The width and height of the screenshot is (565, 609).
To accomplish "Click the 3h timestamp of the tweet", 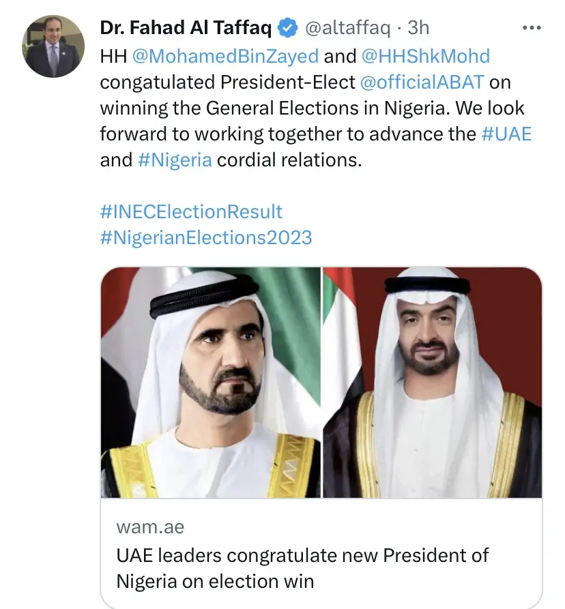I will 418,28.
